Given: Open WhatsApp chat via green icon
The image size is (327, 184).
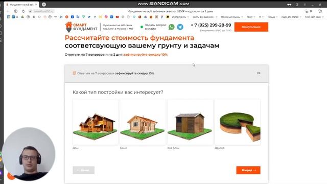Looking at the screenshot, I should 172,27.
